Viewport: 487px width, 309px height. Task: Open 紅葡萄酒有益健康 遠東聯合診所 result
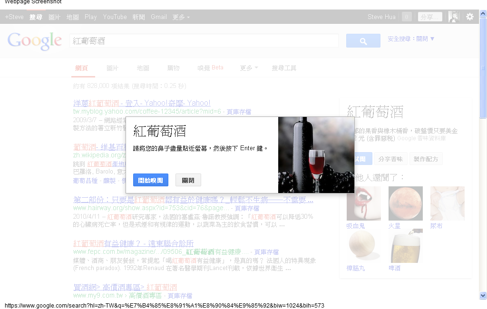pos(133,243)
